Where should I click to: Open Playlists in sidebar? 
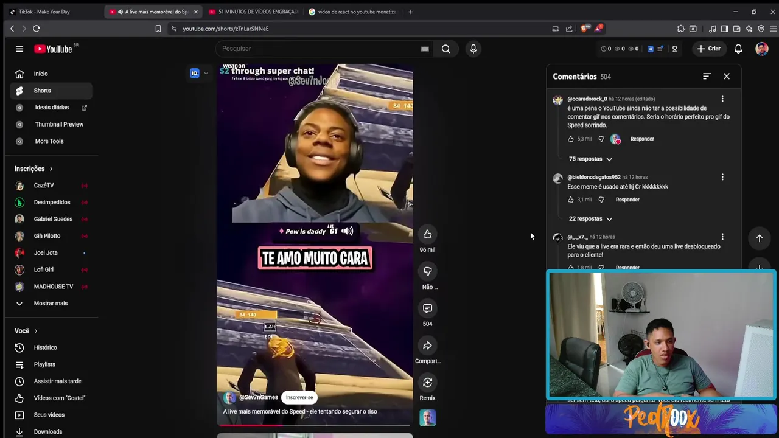click(51, 364)
